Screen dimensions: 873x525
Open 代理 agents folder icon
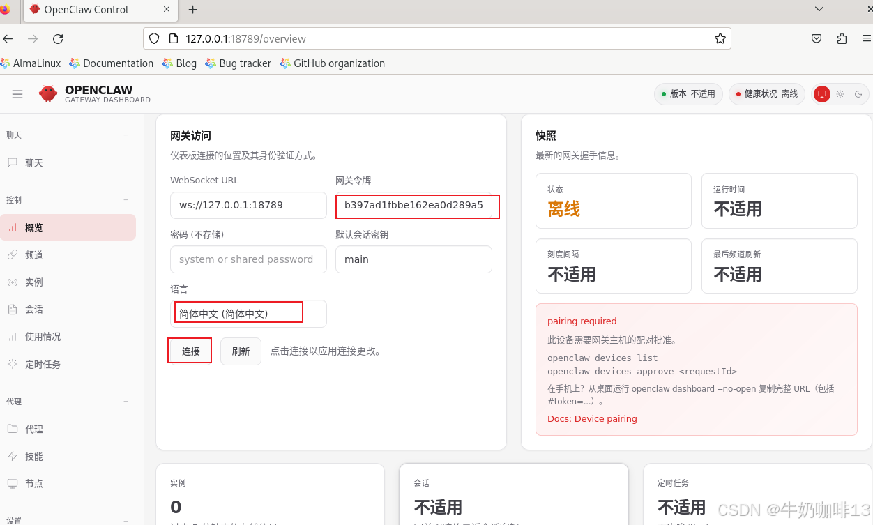13,429
